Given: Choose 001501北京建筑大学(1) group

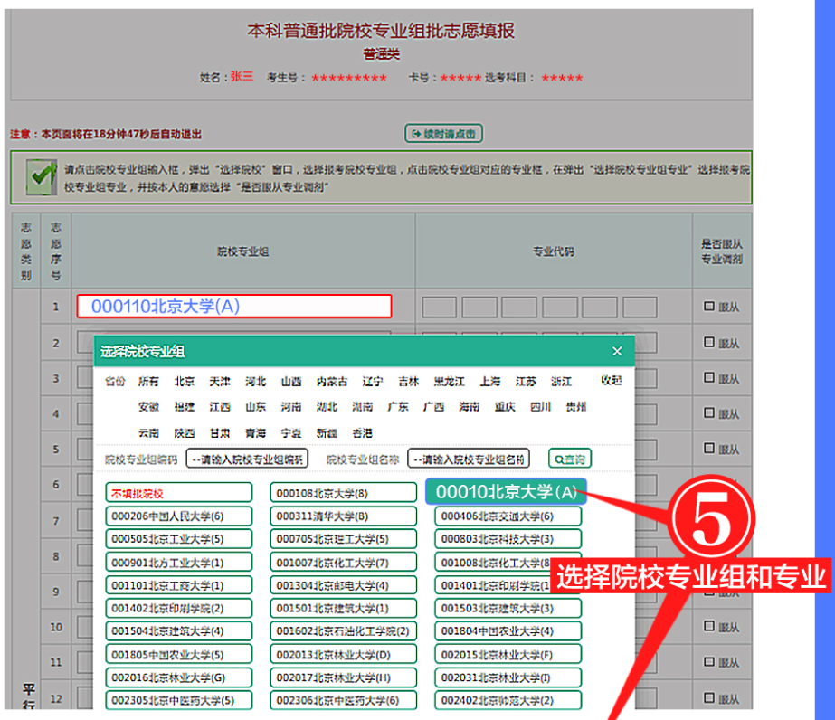Looking at the screenshot, I should click(x=344, y=608).
